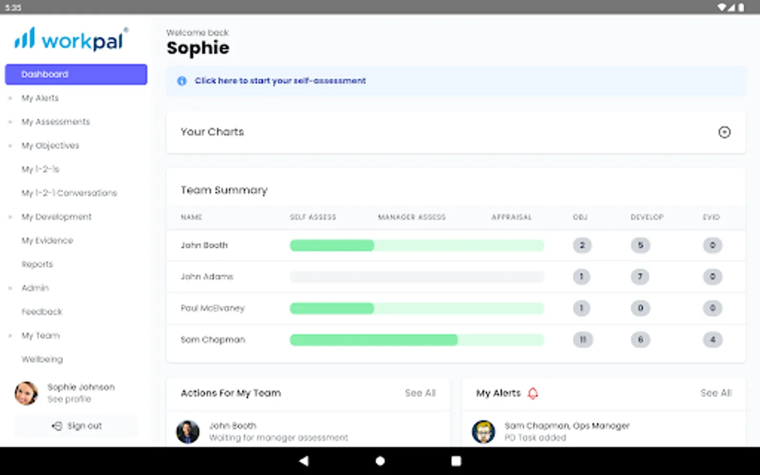Click the self-assessment info icon
The height and width of the screenshot is (475, 760).
pos(182,81)
